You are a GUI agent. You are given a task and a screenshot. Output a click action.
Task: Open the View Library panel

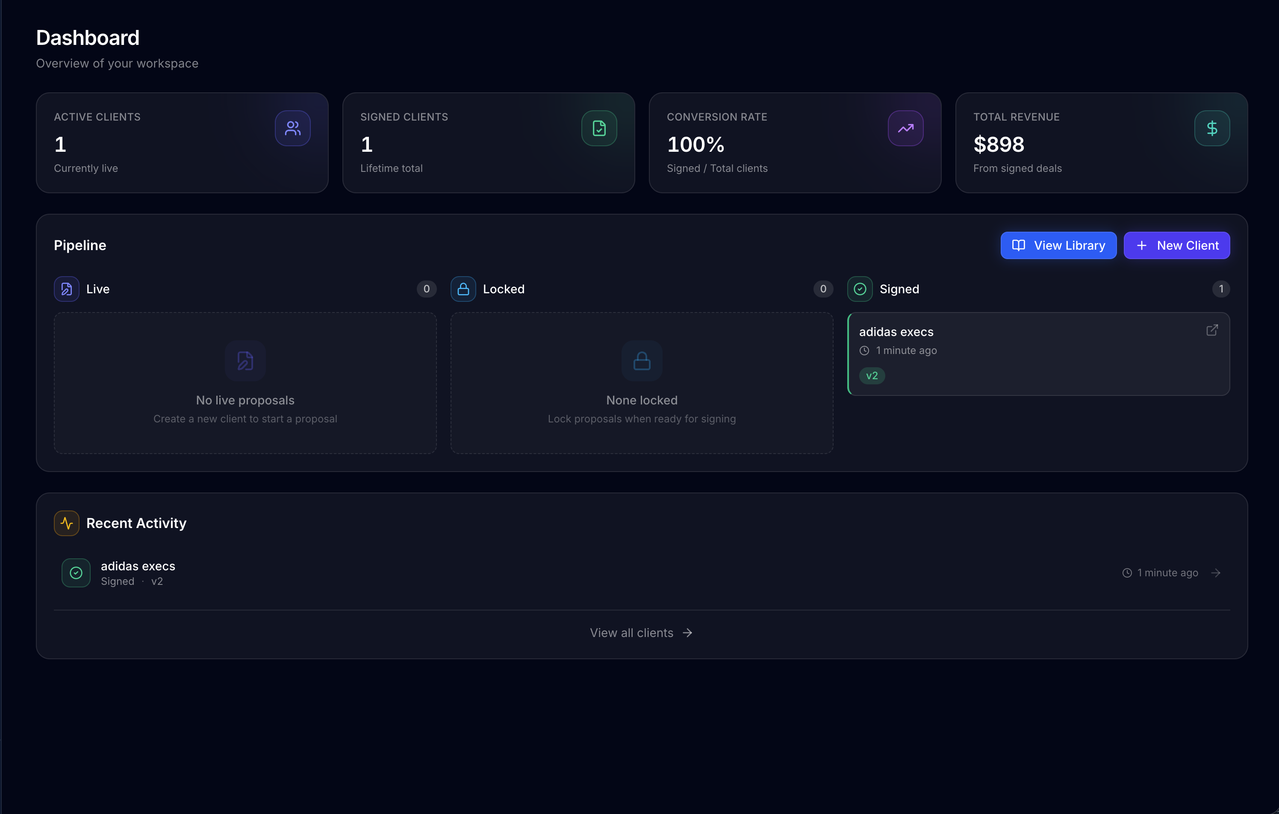point(1058,245)
